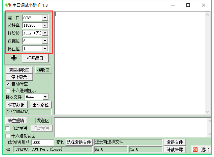Click the 发送区 label button
This screenshot has height=157, width=214.
[x=43, y=121]
